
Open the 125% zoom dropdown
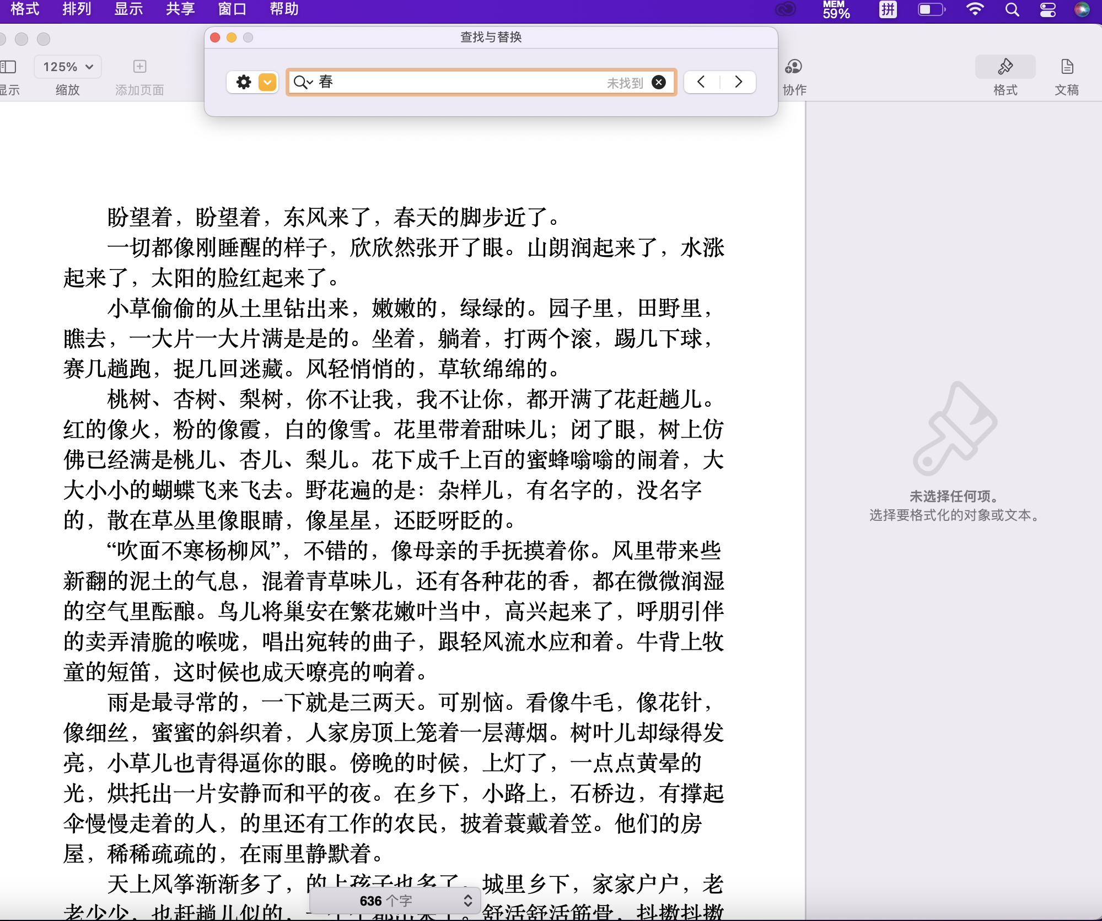click(68, 67)
